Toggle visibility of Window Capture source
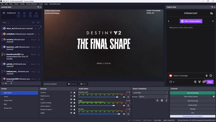The image size is (216, 122). (x=71, y=110)
